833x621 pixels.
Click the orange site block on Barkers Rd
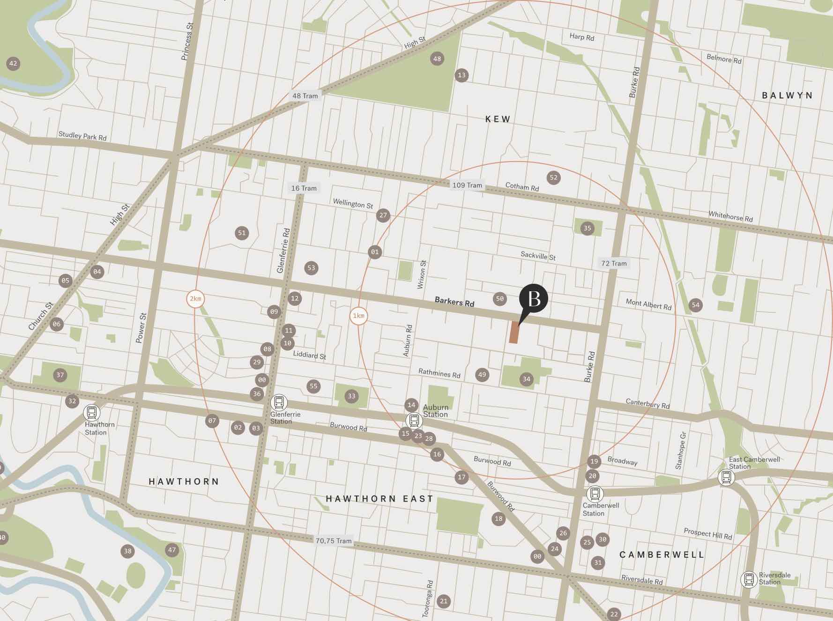click(514, 333)
